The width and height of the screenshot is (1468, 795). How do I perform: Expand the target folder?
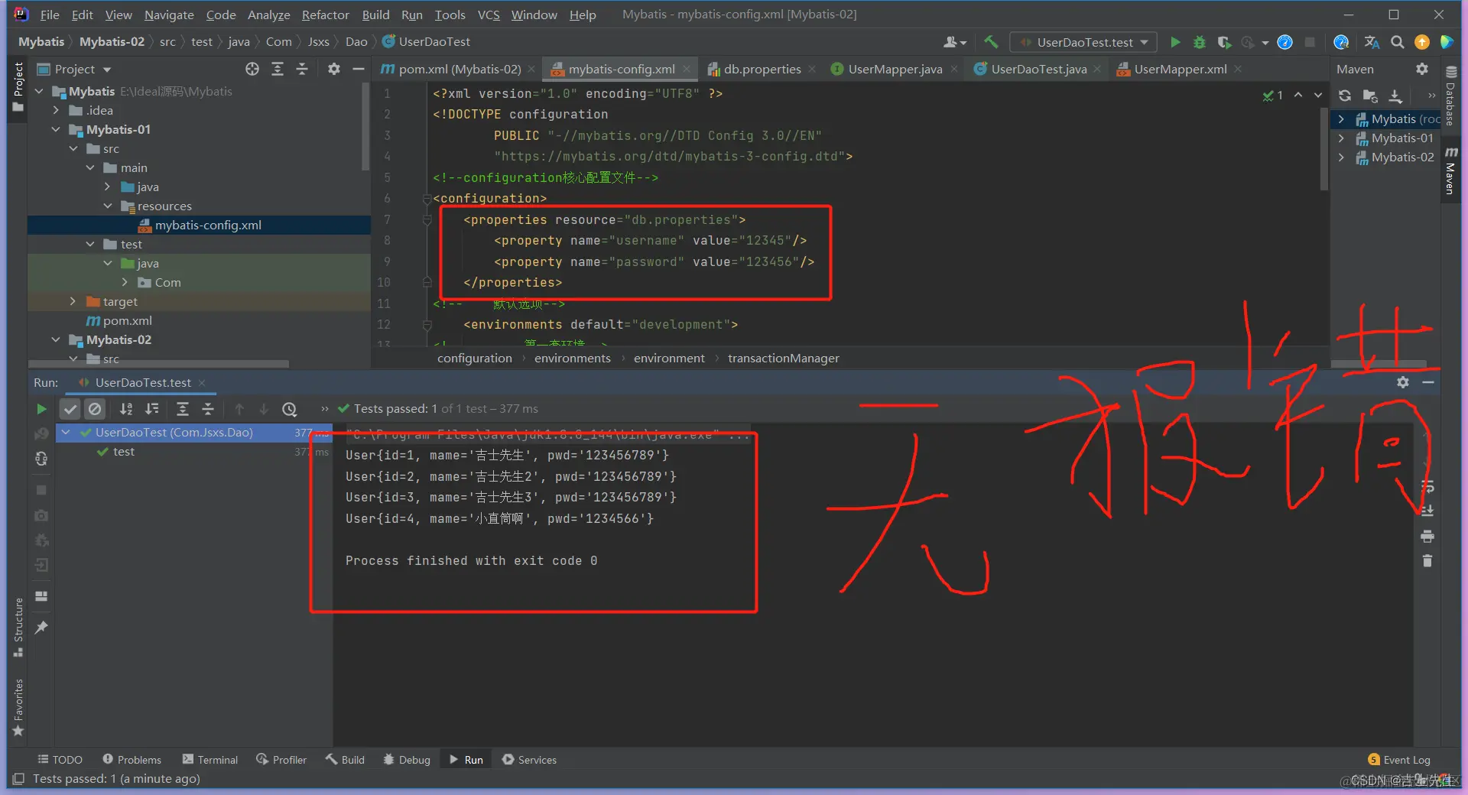[x=73, y=301]
